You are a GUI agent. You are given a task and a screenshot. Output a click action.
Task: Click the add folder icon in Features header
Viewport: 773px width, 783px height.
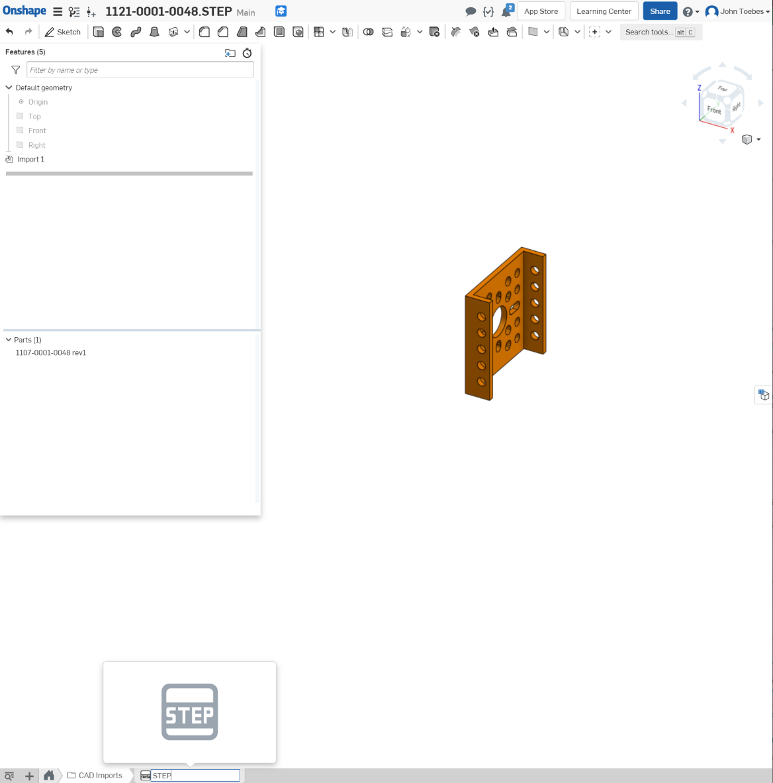tap(230, 53)
